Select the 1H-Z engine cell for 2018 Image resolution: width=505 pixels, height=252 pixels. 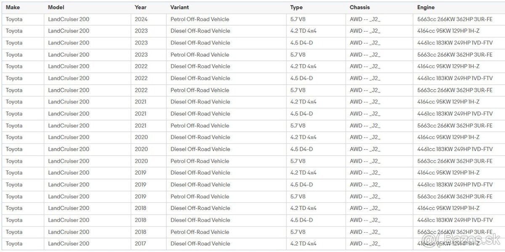coord(448,208)
